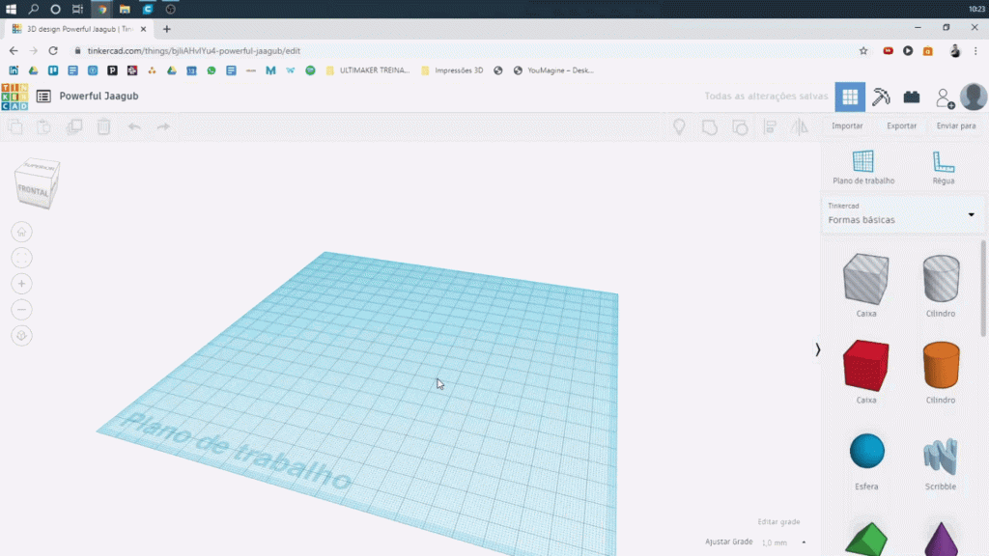
Task: Redo the last action
Action: click(x=163, y=126)
